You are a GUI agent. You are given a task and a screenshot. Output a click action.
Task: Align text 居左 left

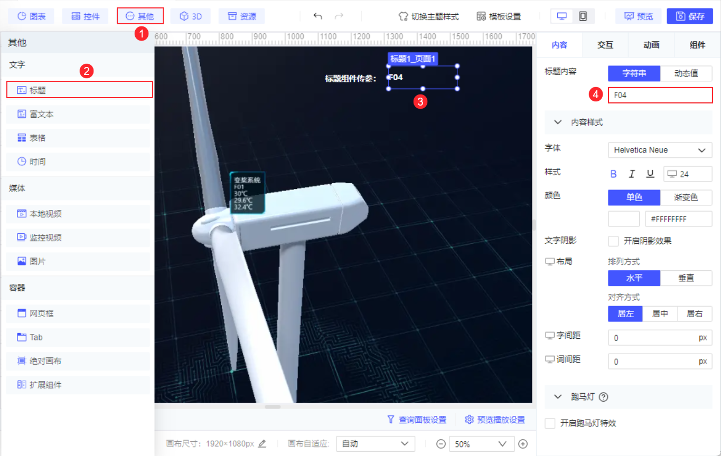point(625,313)
